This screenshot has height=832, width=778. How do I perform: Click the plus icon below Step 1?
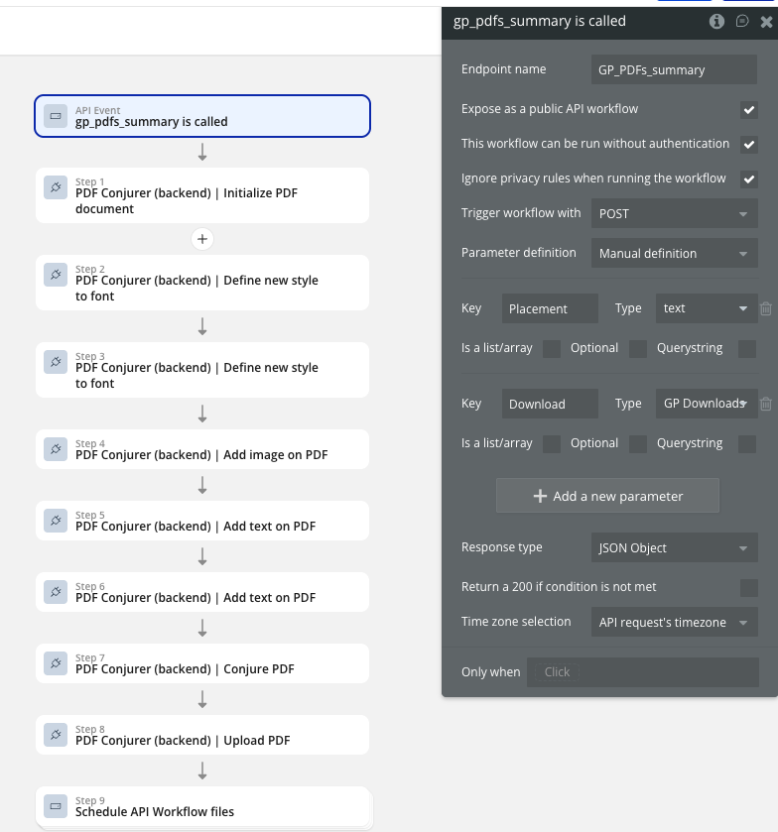pos(202,239)
